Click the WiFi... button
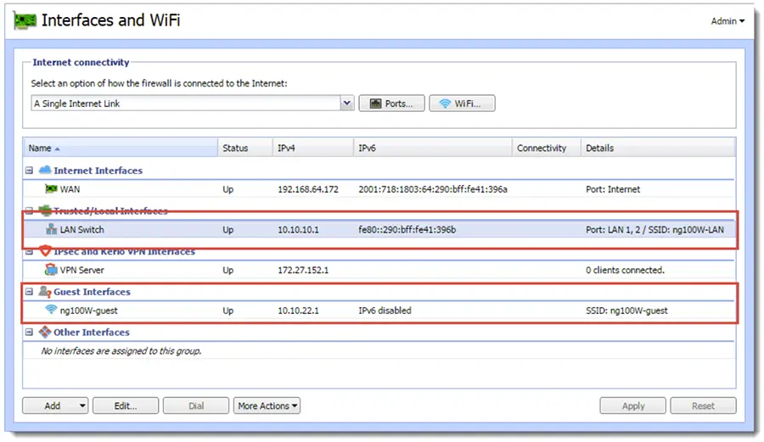 coord(462,104)
